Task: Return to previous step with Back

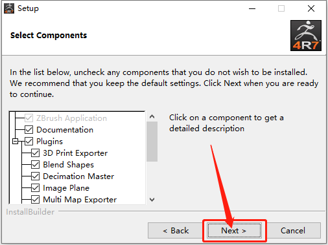Action: tap(176, 231)
